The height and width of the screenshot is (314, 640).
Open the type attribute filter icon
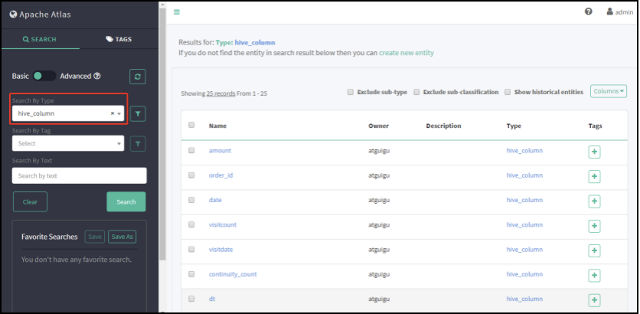138,113
